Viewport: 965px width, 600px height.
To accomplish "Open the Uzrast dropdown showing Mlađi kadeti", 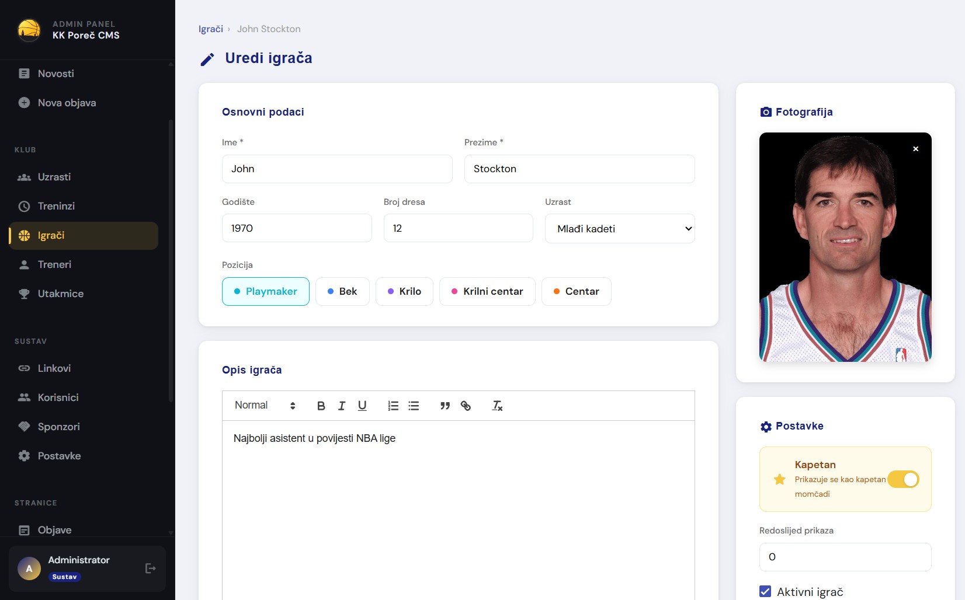I will click(x=619, y=229).
